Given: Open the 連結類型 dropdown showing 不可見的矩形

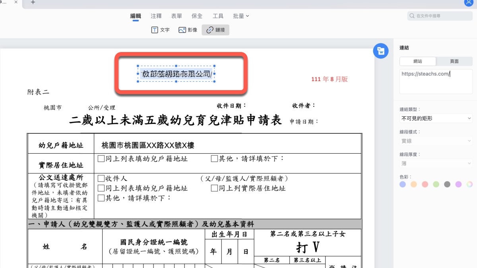Looking at the screenshot, I should 436,118.
